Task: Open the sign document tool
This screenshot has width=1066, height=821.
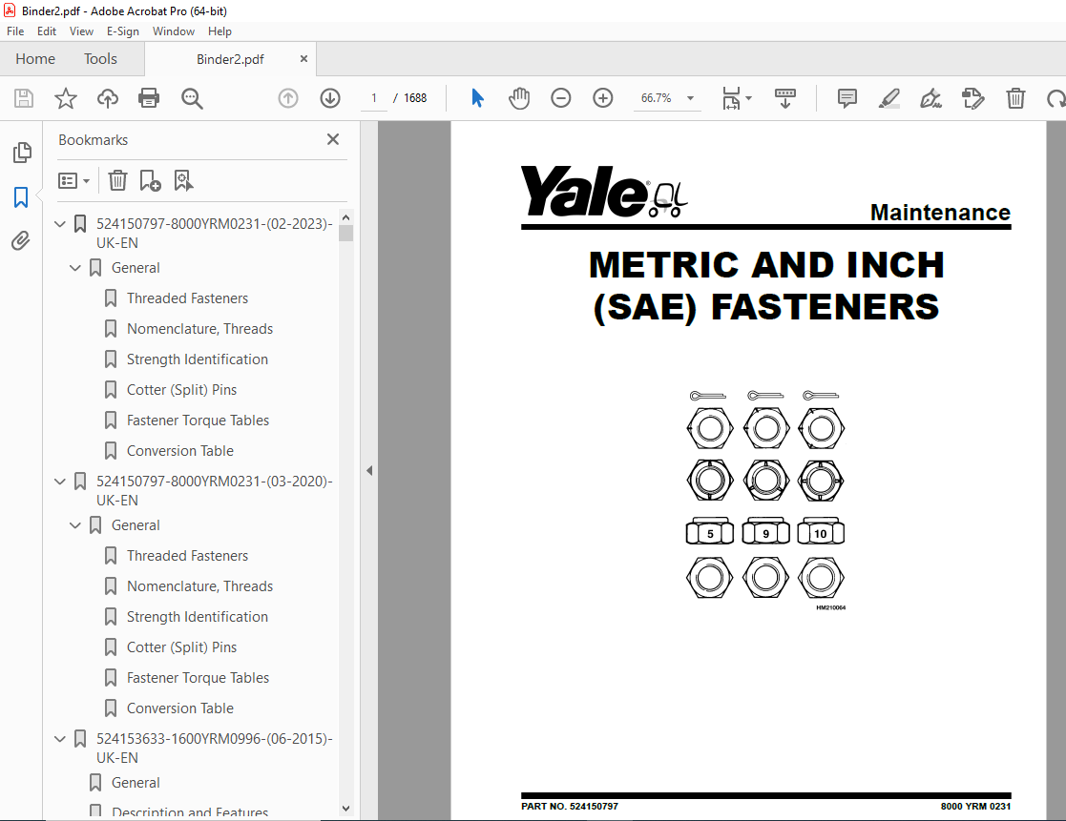Action: (x=930, y=98)
